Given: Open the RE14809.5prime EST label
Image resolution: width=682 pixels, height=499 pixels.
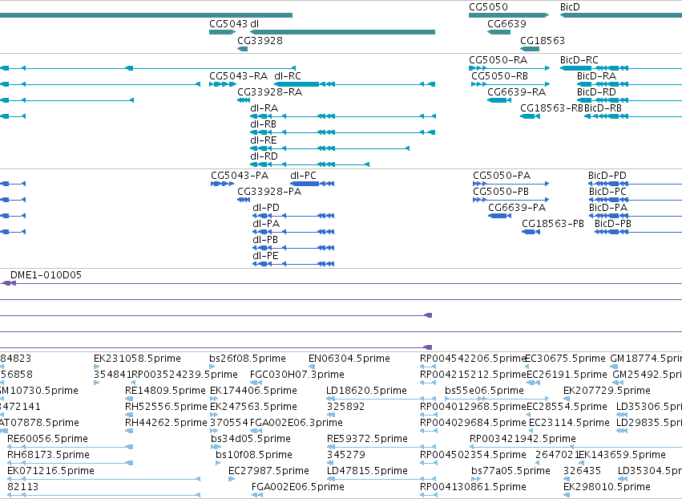Looking at the screenshot, I should coord(165,391).
